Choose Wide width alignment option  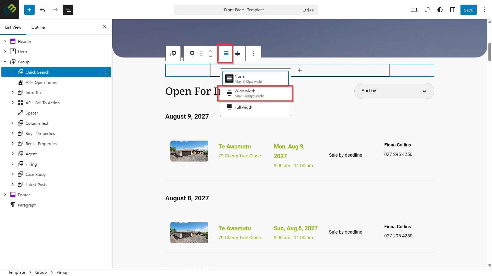255,94
